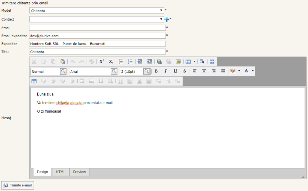Click the Subscript icon
The height and width of the screenshot is (191, 308).
pyautogui.click(x=111, y=62)
